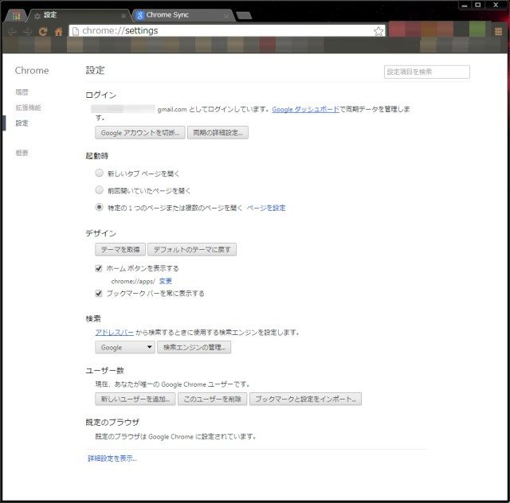Click Google アカウントを切断 button
510x503 pixels.
click(140, 133)
